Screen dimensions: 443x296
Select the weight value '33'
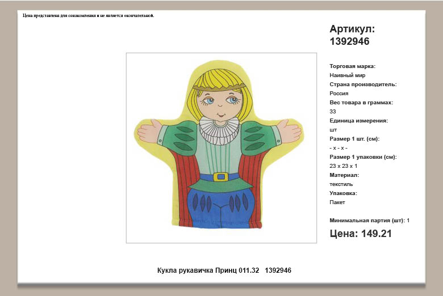tap(332, 112)
